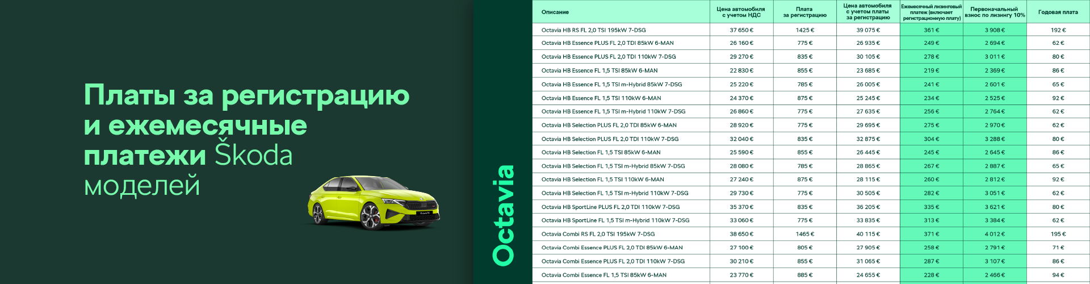Click the total price cell '39 075 €'
This screenshot has height=284, width=1090.
click(x=868, y=30)
